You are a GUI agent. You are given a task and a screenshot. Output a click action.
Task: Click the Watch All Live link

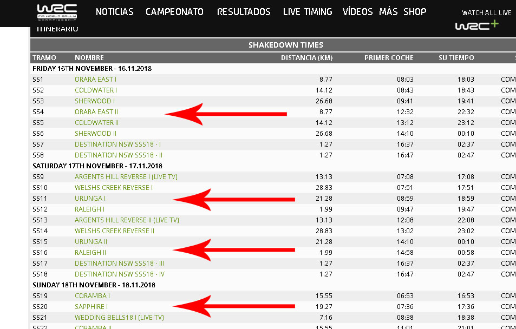(486, 12)
